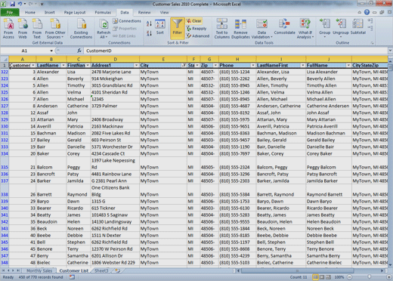This screenshot has height=281, width=393.
Task: Switch to View tab
Action: 164,12
